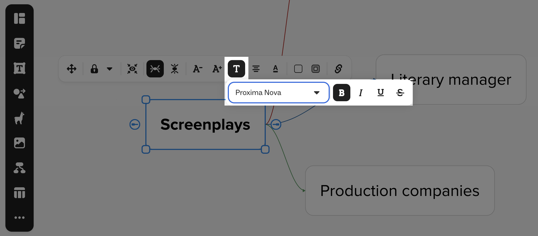Viewport: 538px width, 236px height.
Task: Open the text color picker
Action: click(x=275, y=69)
